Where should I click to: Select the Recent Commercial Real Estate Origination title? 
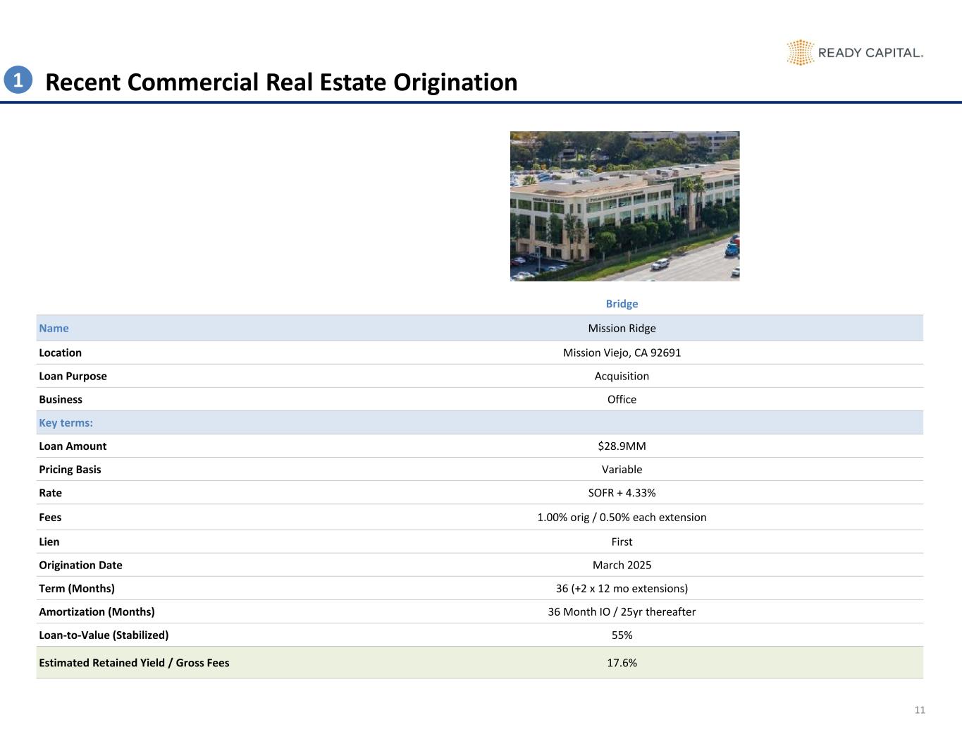point(281,83)
